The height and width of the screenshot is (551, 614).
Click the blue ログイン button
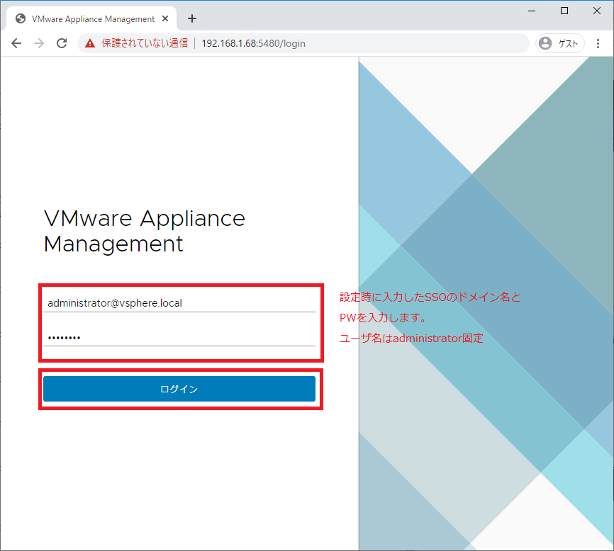pos(179,389)
